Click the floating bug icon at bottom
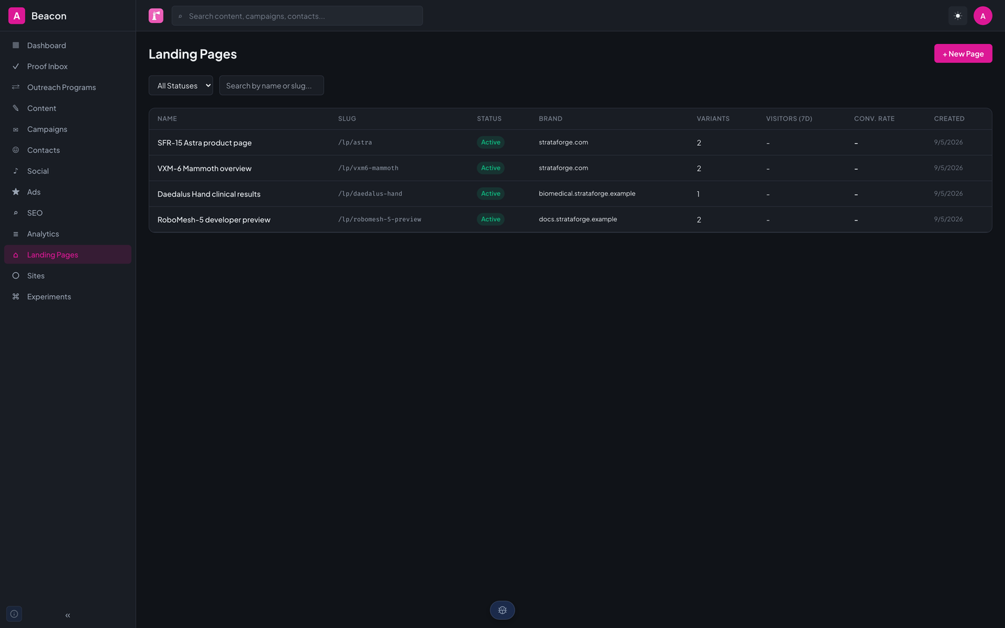1005x628 pixels. point(502,610)
